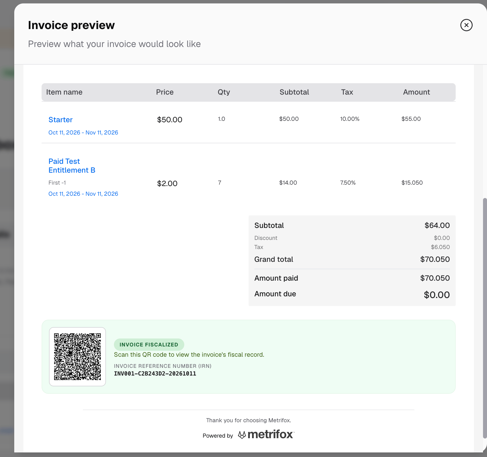Click the $2.00 price value
This screenshot has height=457, width=487.
[x=167, y=183]
